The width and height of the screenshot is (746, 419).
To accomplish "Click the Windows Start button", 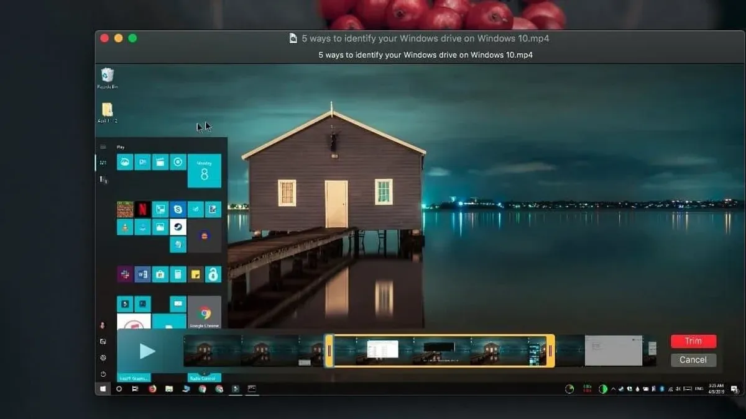I will 103,389.
